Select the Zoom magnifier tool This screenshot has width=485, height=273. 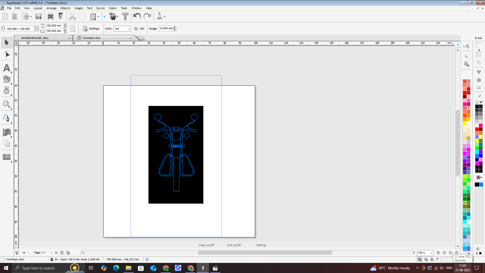click(x=6, y=104)
